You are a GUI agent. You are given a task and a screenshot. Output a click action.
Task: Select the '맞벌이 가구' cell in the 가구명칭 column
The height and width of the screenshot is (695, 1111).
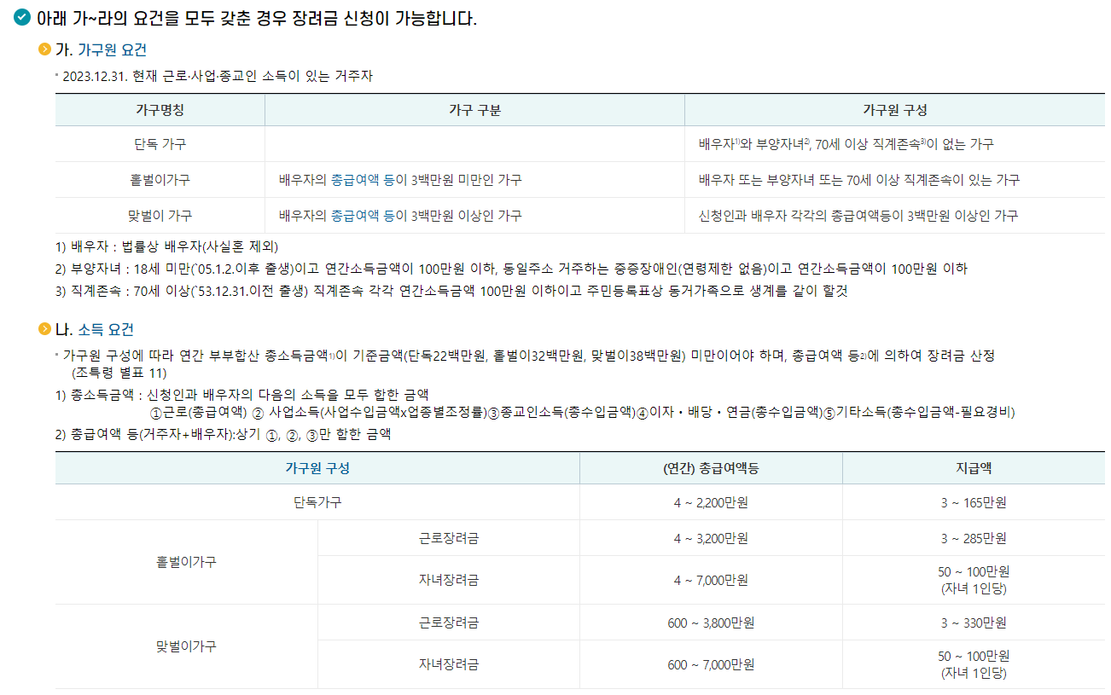pos(160,216)
